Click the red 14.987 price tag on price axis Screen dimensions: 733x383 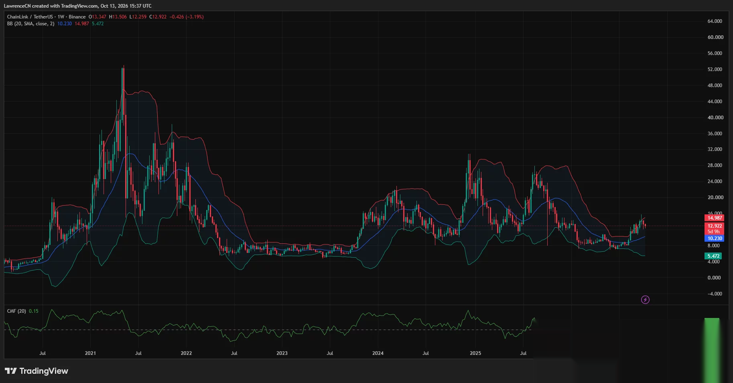(715, 218)
